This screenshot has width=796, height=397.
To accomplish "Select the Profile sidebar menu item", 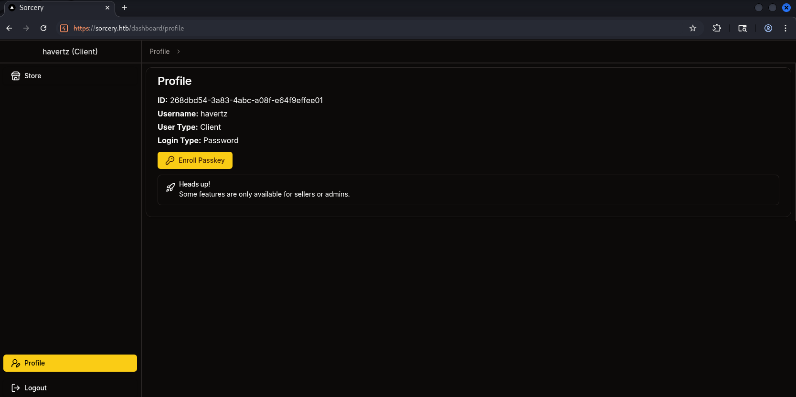I will (x=70, y=363).
